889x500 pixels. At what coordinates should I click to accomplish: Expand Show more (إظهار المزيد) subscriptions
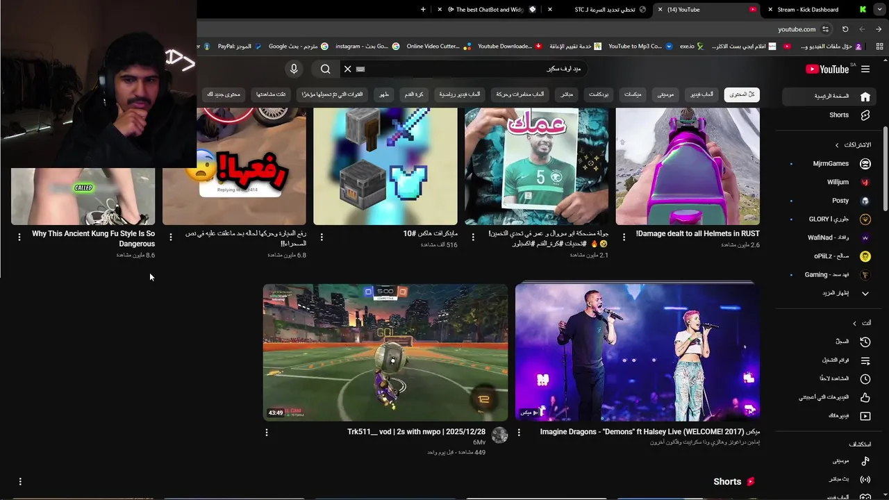click(x=830, y=293)
